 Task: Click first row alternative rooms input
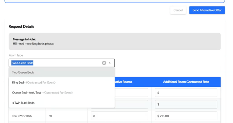131,93
